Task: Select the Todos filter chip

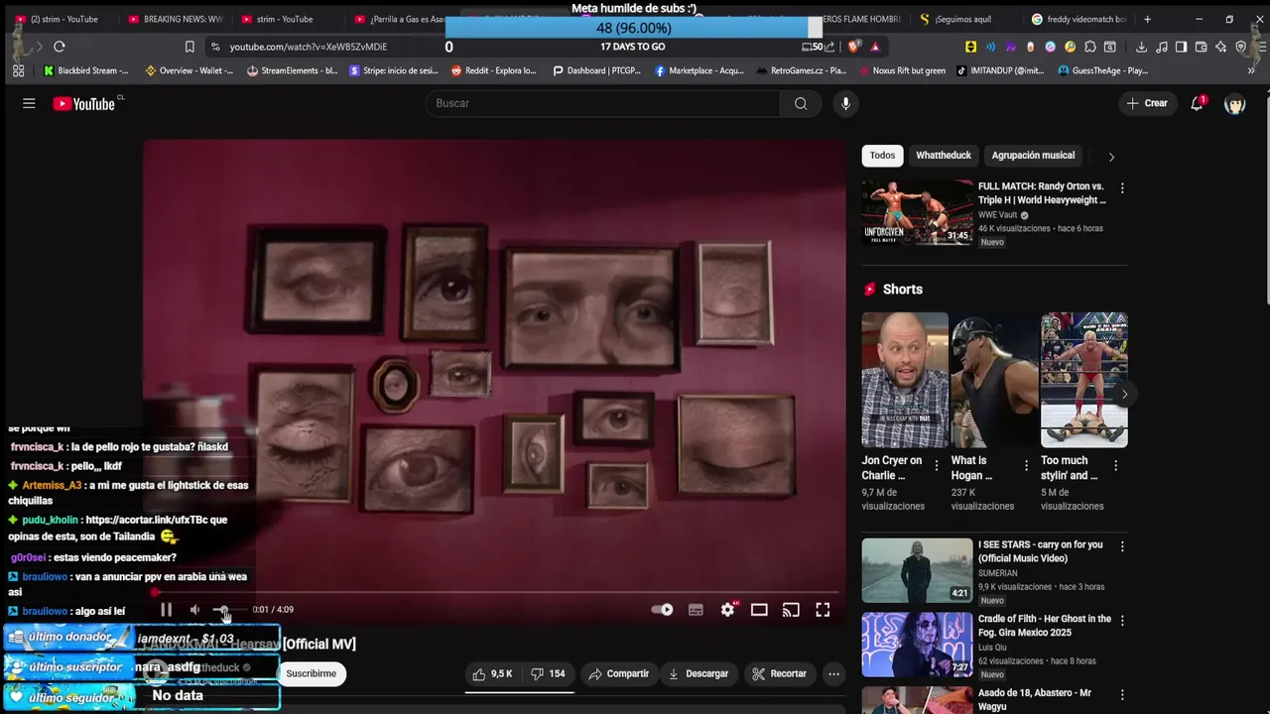Action: [x=882, y=156]
